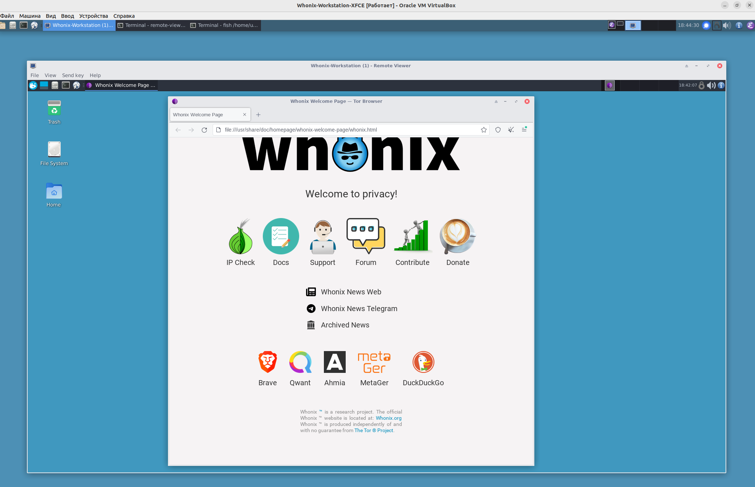
Task: Open the Tor Browser hamburger menu
Action: coord(524,130)
